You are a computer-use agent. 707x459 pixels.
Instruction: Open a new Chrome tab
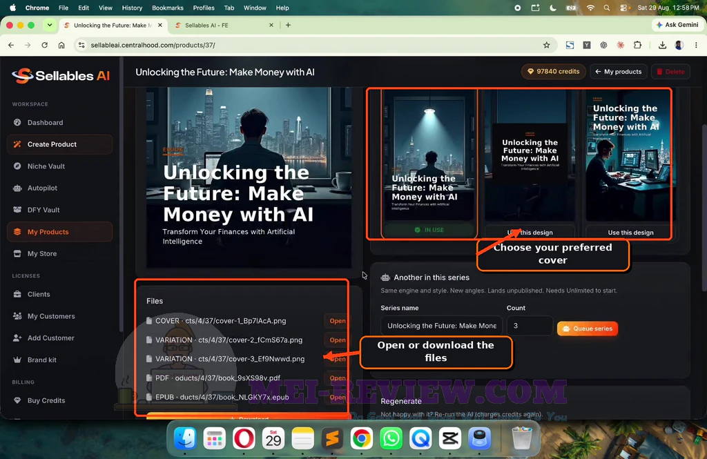[x=288, y=26]
